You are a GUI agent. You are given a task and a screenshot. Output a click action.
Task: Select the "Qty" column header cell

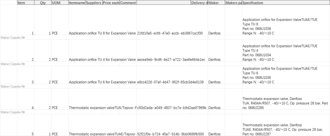coord(43,3)
